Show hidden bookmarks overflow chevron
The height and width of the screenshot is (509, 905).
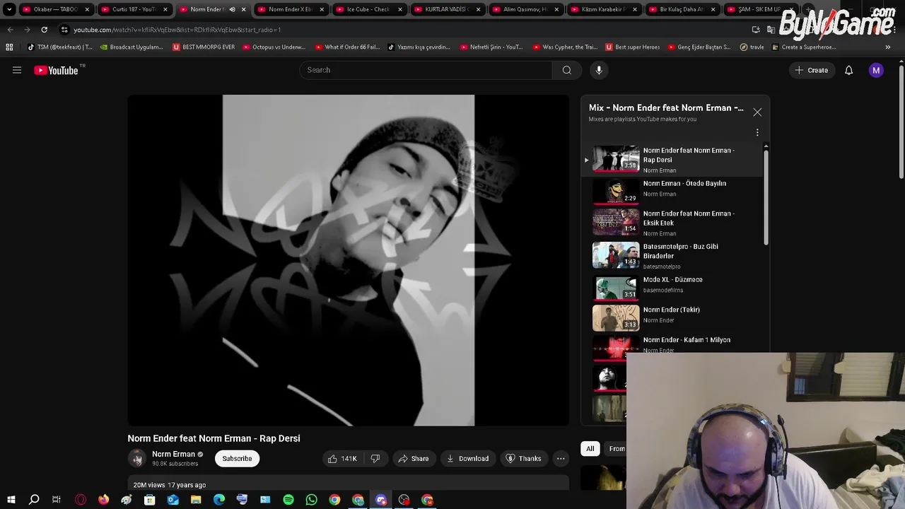888,47
